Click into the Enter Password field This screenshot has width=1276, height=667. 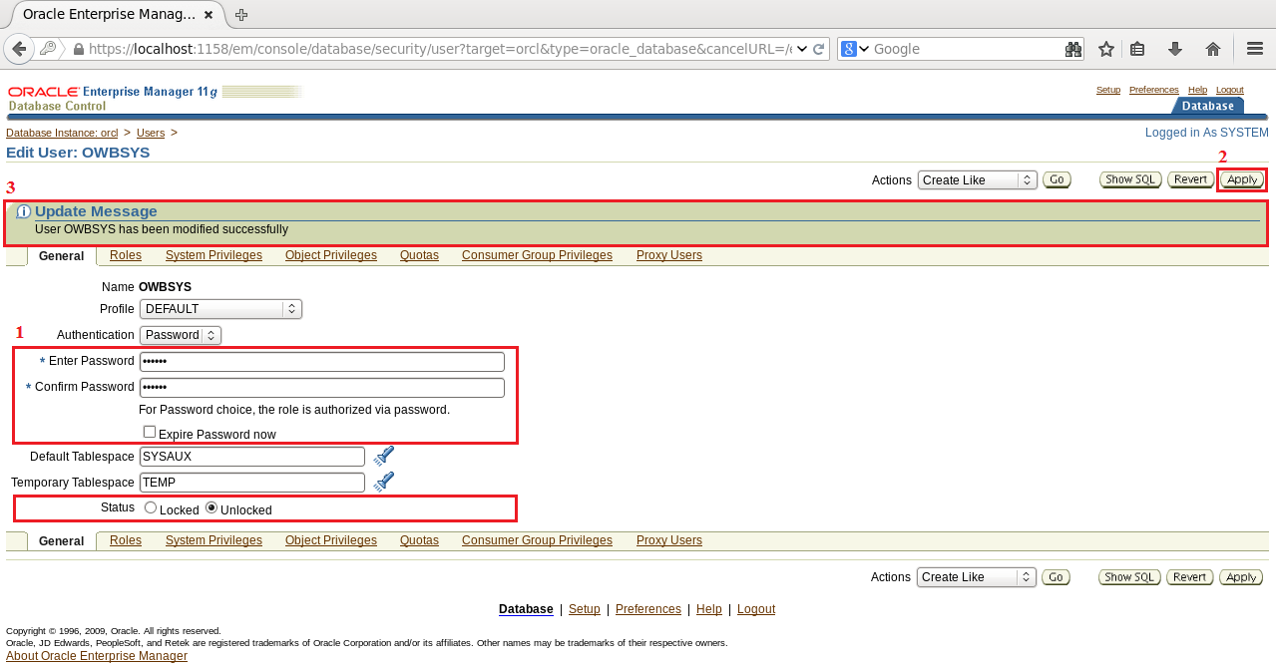[322, 361]
